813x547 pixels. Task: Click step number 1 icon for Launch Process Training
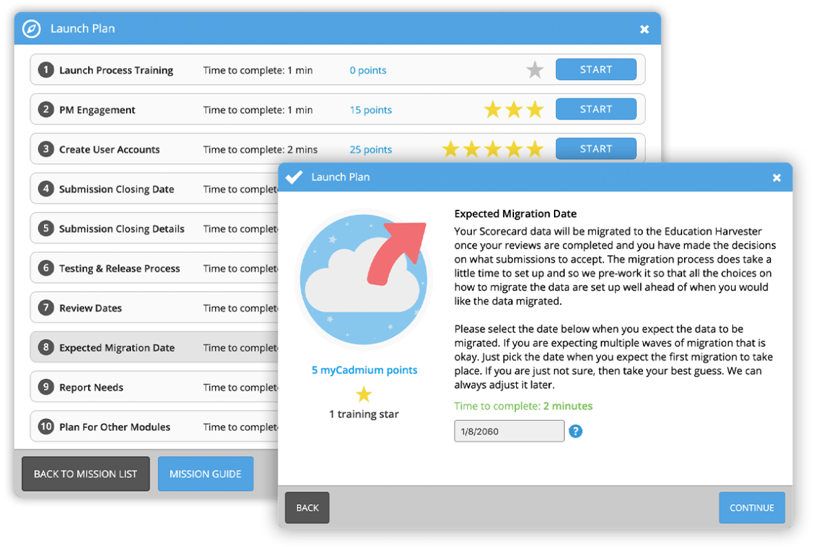click(46, 70)
